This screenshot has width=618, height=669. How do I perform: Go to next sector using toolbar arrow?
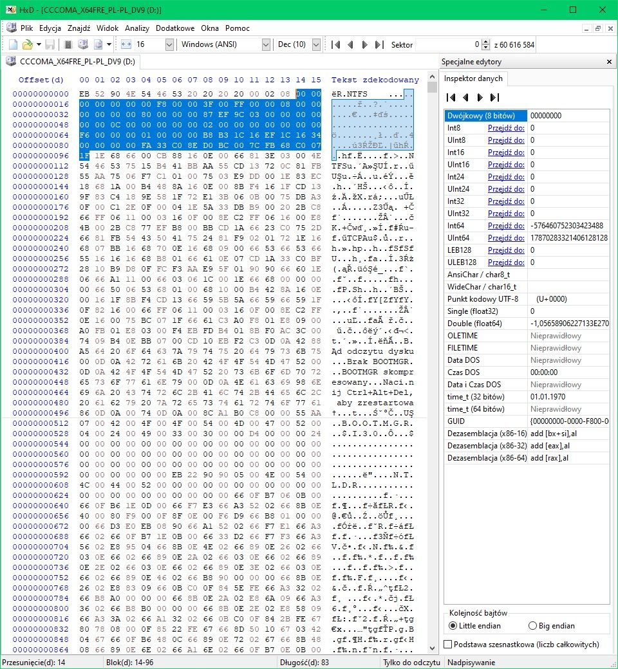point(364,44)
